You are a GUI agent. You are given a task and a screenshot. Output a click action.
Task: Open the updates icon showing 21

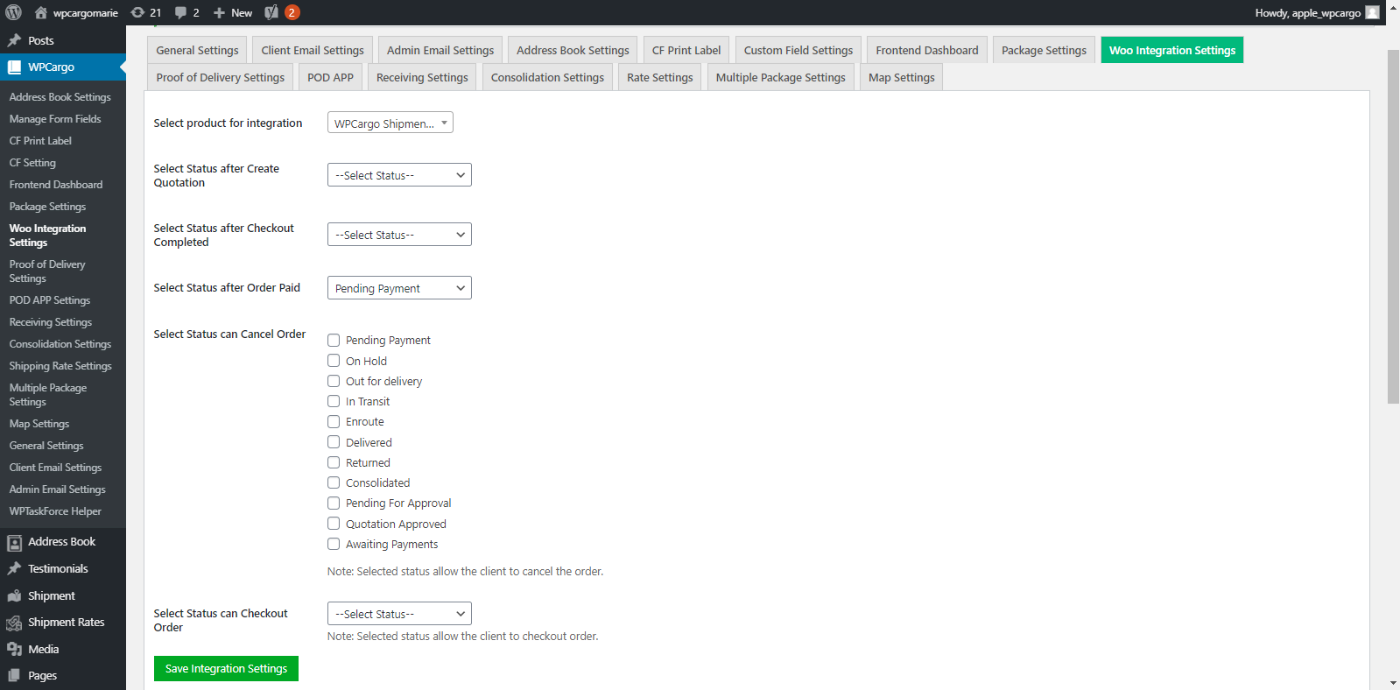(x=138, y=12)
